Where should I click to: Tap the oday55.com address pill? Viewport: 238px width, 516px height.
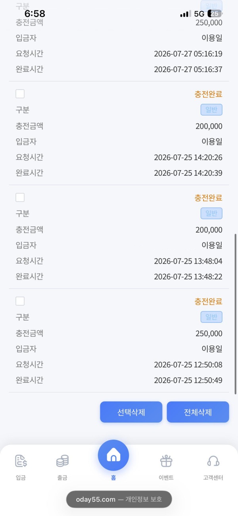119,499
